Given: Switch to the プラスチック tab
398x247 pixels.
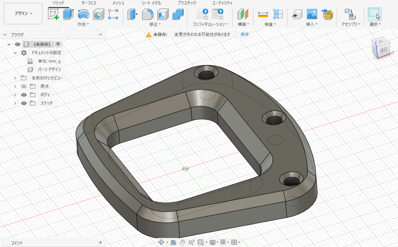Looking at the screenshot, I should (187, 3).
